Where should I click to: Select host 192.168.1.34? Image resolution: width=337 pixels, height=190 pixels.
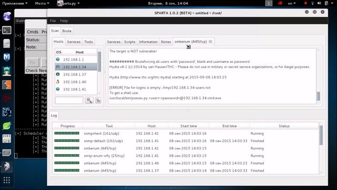click(x=76, y=67)
